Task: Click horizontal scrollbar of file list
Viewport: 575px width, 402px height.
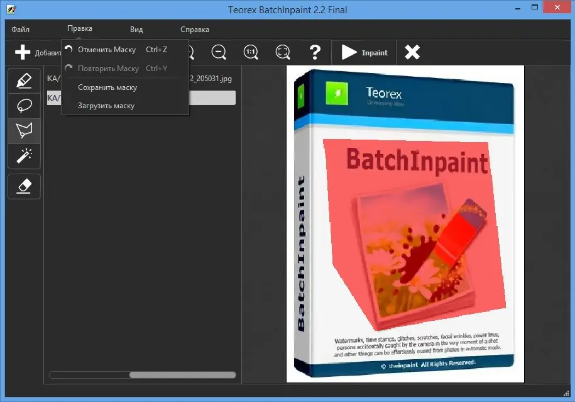Action: point(182,375)
